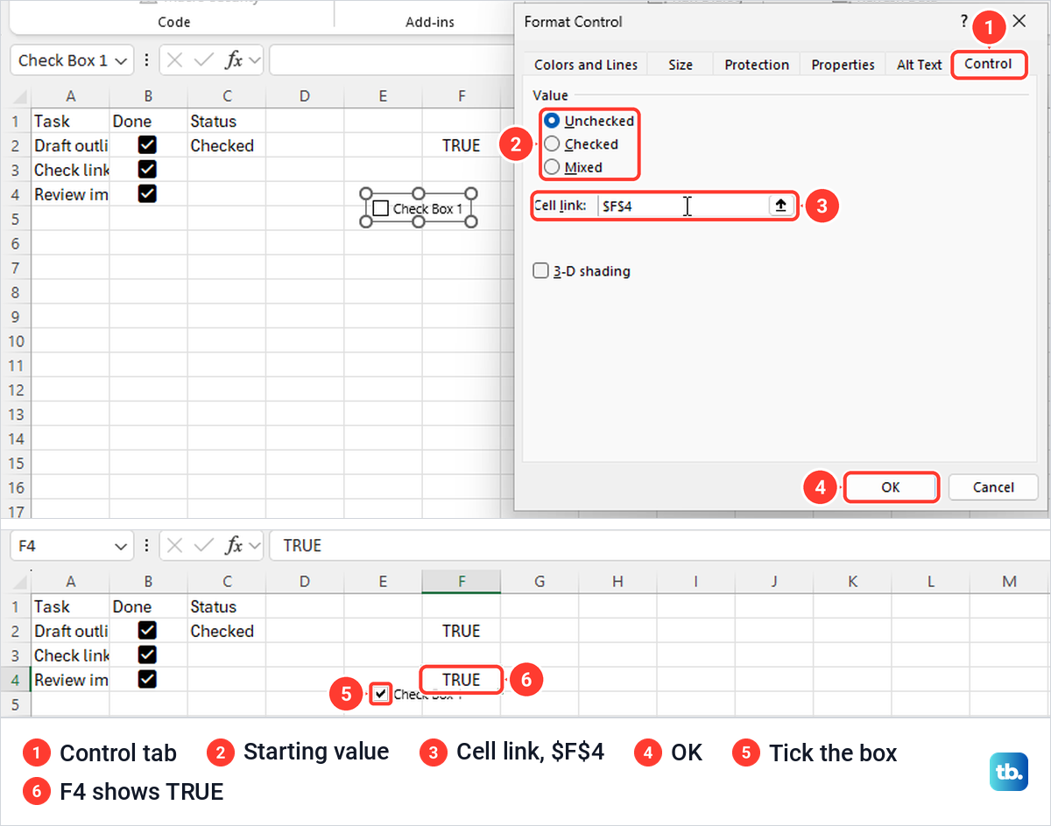Select row 4 header in the lower worksheet
1051x826 pixels.
15,679
